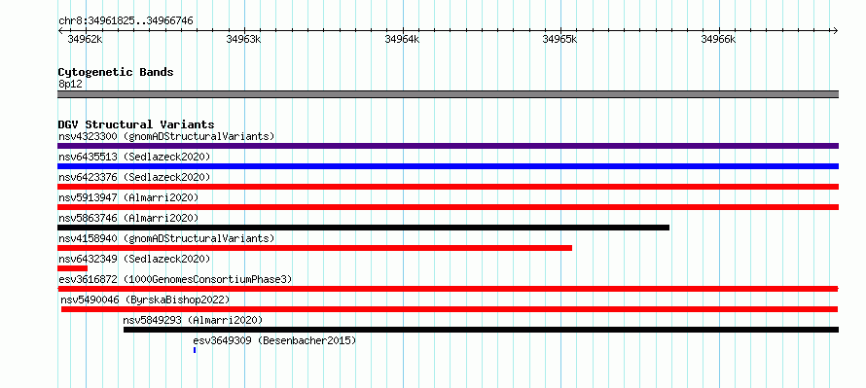
Task: Click the red bar under nsv6423376
Action: point(448,187)
